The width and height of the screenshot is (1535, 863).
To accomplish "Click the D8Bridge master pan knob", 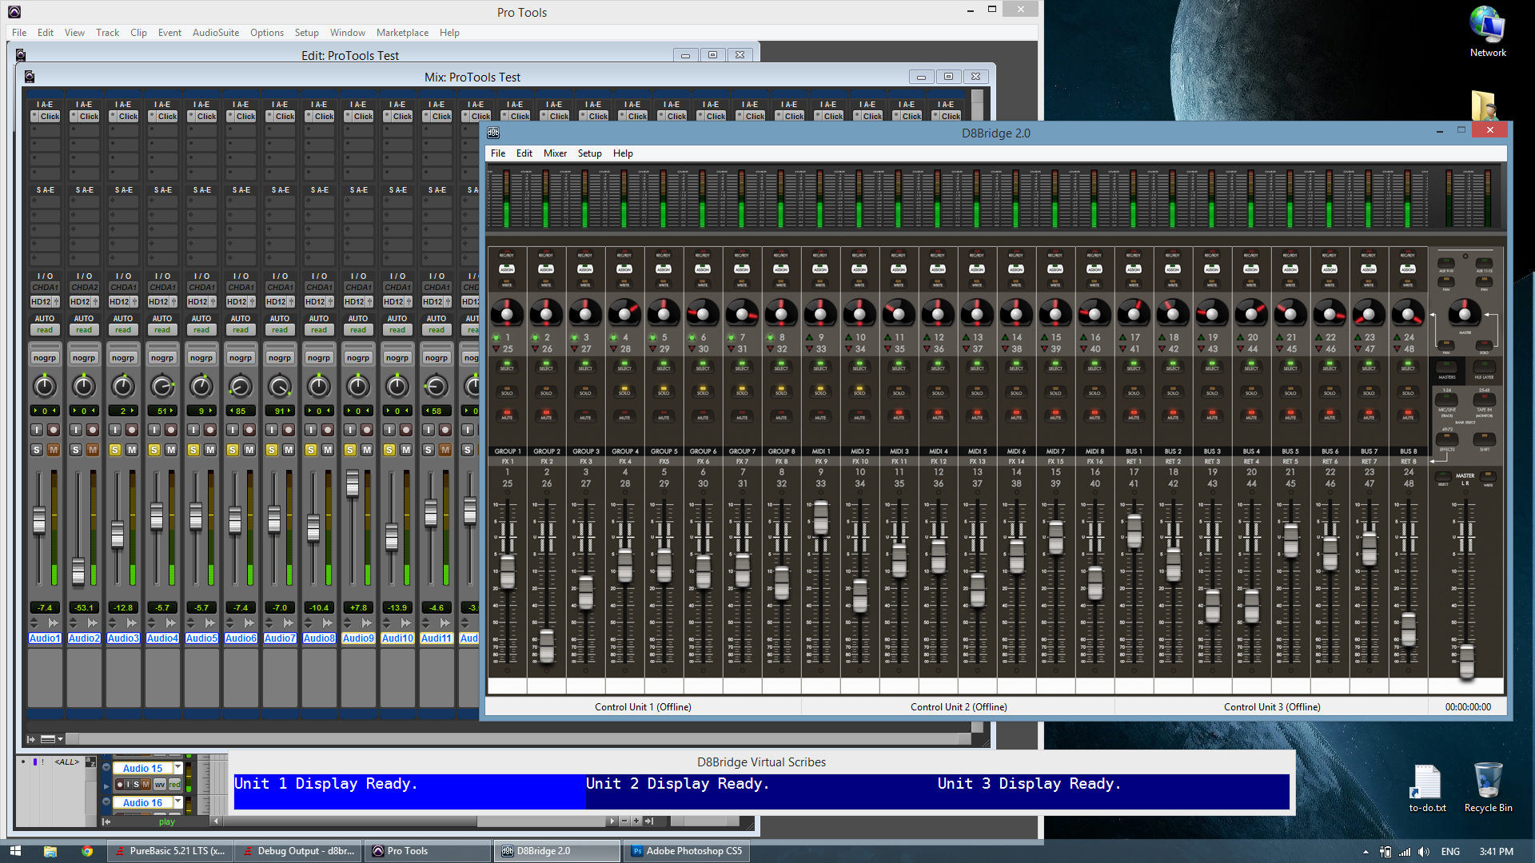I will [1465, 312].
